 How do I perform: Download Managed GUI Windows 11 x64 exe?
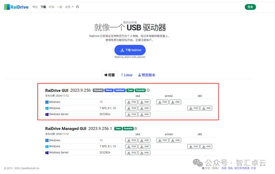(x=144, y=140)
